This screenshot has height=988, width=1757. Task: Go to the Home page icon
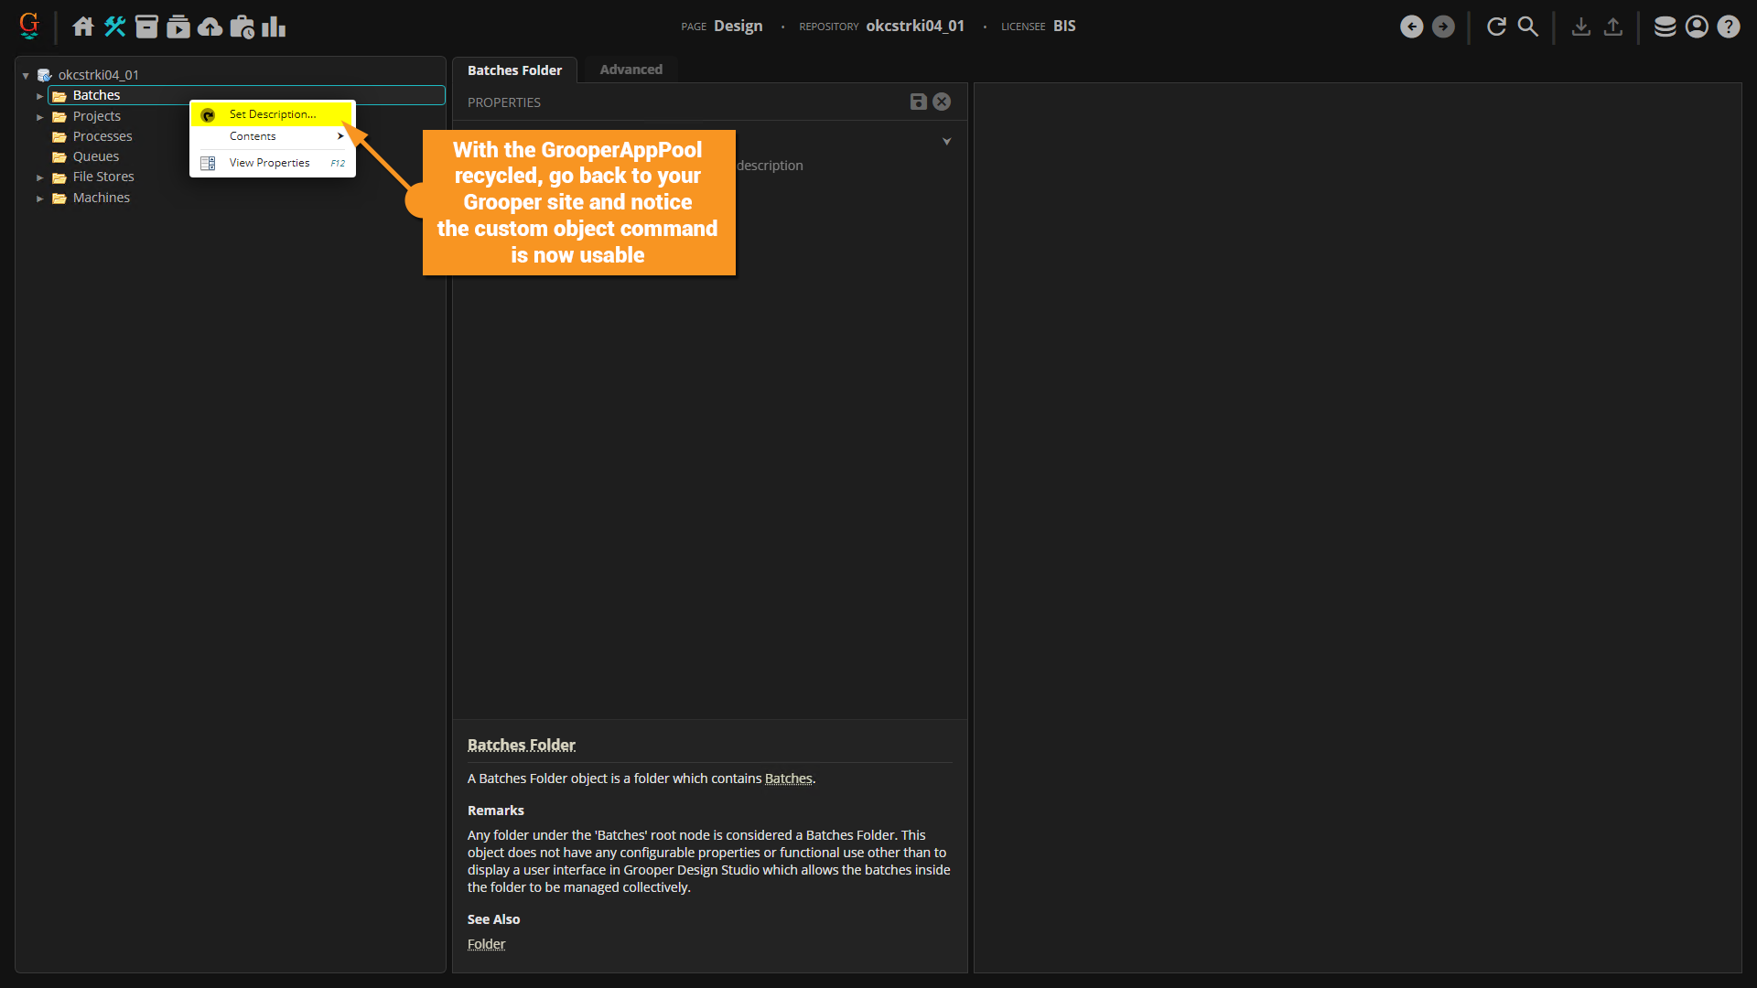(83, 27)
